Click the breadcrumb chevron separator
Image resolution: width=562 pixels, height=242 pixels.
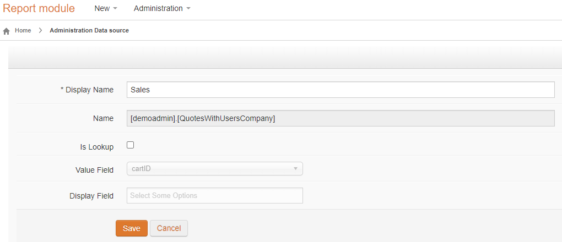pyautogui.click(x=41, y=31)
